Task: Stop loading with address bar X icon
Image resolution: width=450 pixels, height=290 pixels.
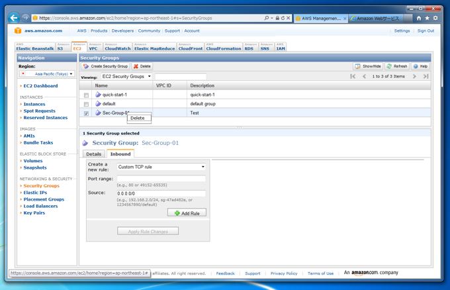Action: point(288,18)
